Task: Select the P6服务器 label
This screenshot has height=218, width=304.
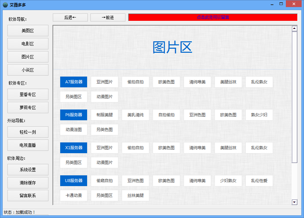Action: tap(74, 115)
